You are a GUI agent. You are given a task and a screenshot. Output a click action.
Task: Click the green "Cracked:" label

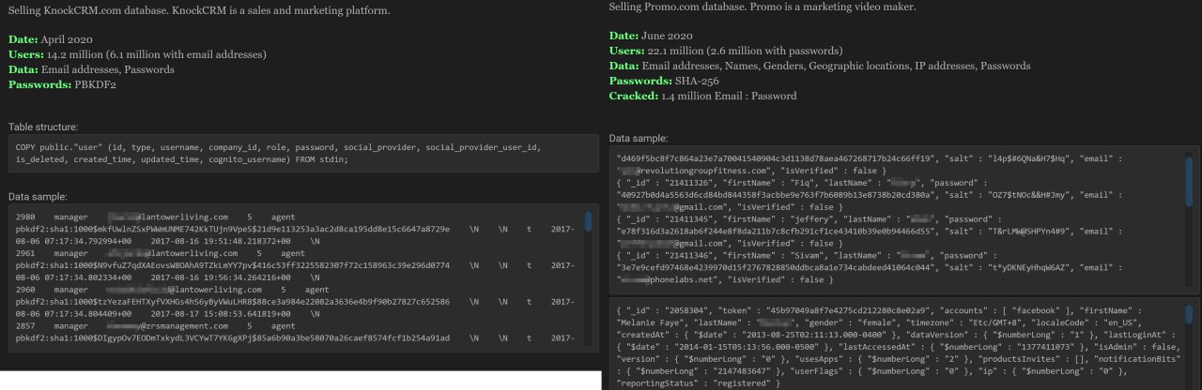(639, 96)
